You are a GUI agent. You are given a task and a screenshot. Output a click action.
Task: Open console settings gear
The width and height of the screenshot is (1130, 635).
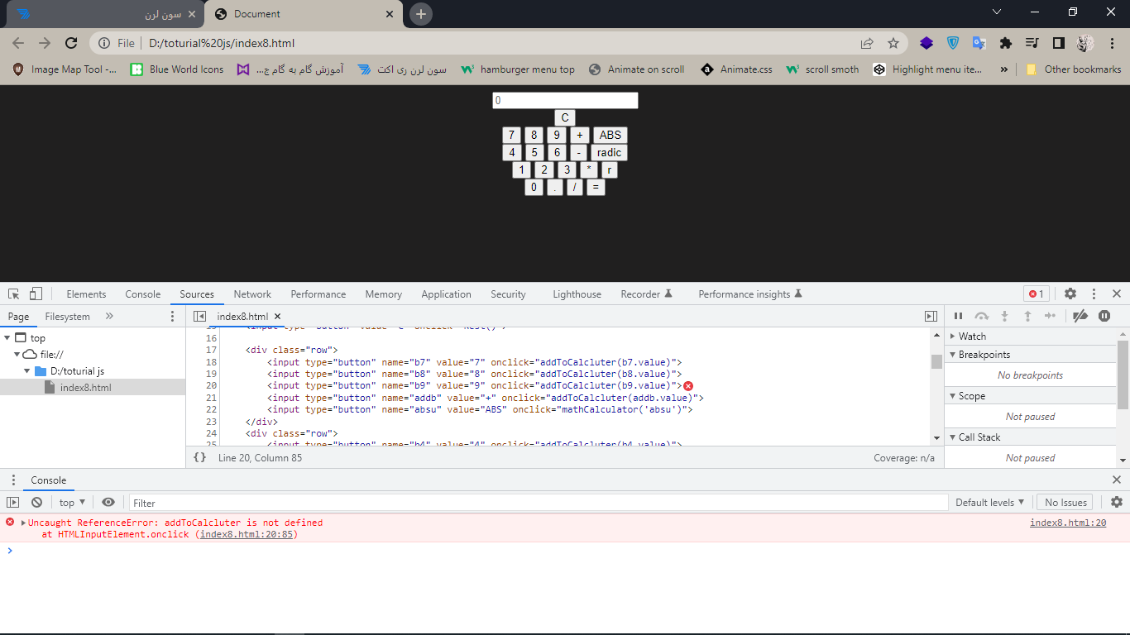click(1117, 502)
